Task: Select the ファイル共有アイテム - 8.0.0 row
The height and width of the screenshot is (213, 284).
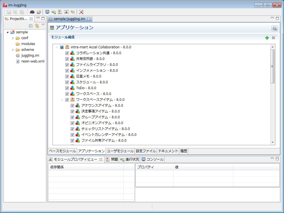Action: point(104,141)
